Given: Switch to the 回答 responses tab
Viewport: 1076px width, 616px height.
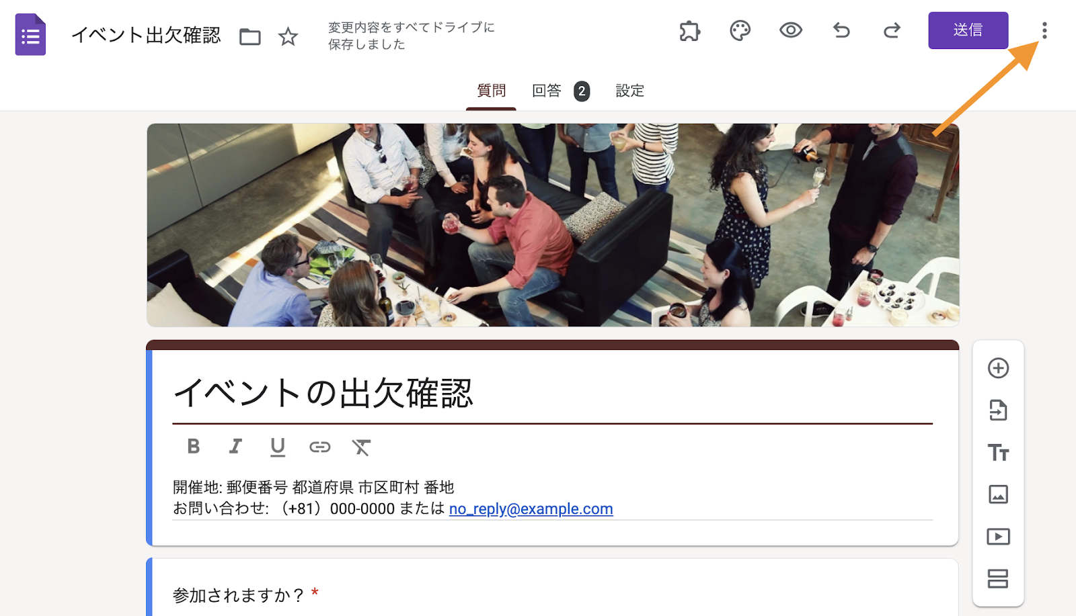Looking at the screenshot, I should (x=560, y=91).
